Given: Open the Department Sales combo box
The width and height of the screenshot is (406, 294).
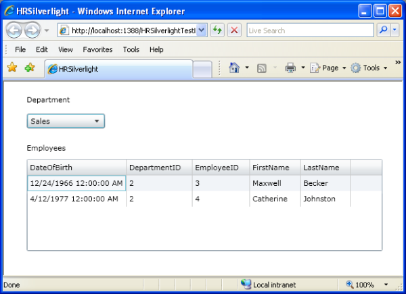Looking at the screenshot, I should pos(66,121).
